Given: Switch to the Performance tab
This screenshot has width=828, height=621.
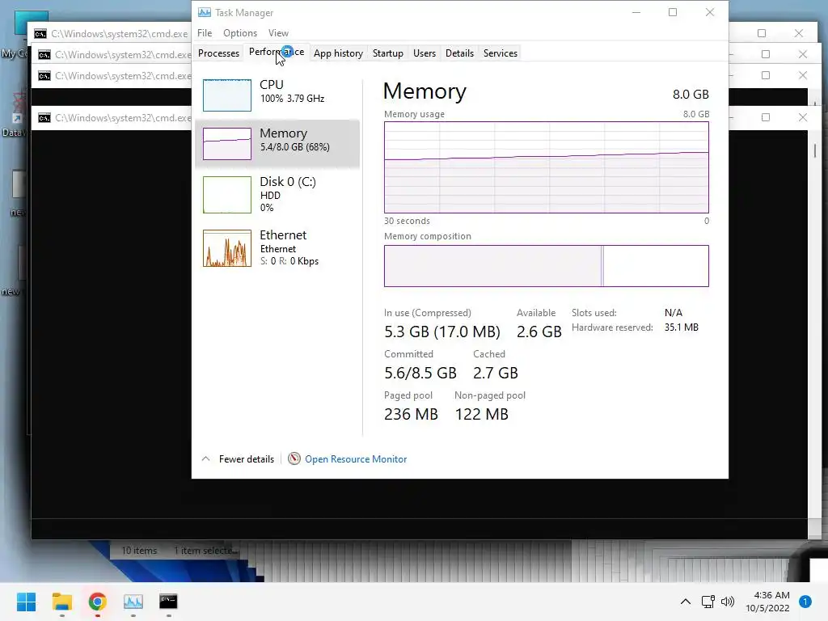Looking at the screenshot, I should pos(277,53).
